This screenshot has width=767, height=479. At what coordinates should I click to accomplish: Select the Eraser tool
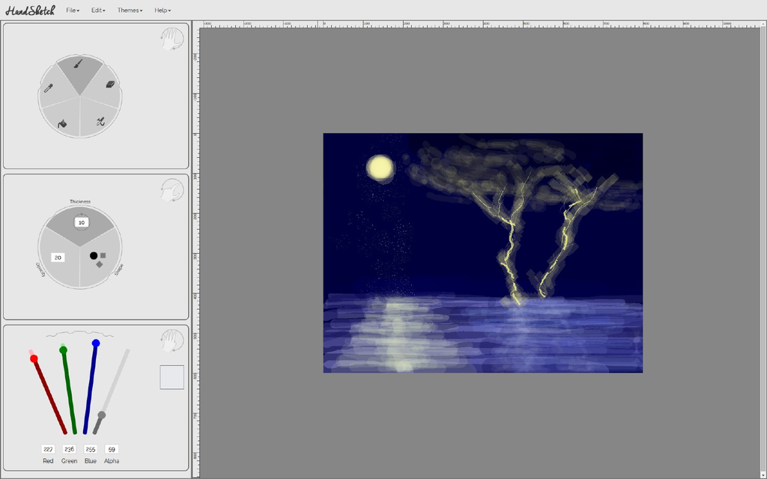(x=109, y=83)
